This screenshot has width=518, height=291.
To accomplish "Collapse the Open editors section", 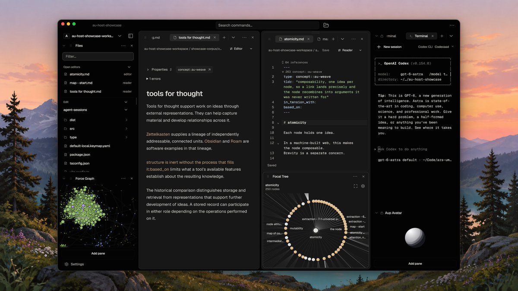I will (129, 67).
